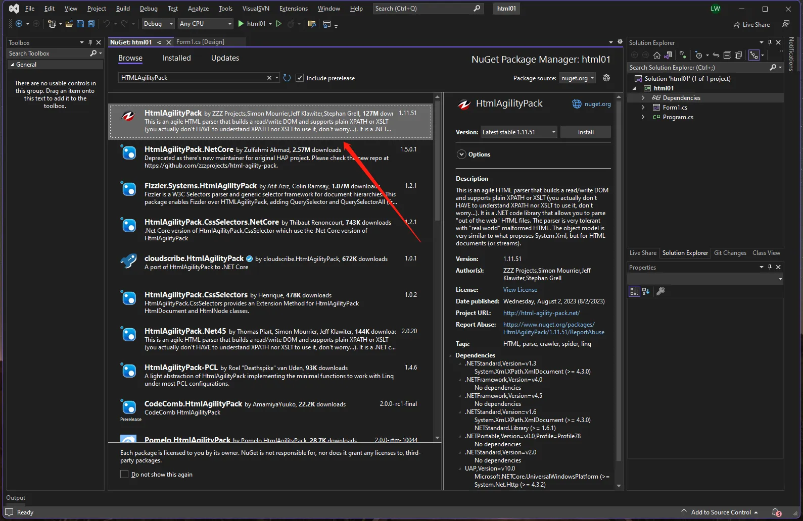Switch to the Installed tab

(x=177, y=58)
